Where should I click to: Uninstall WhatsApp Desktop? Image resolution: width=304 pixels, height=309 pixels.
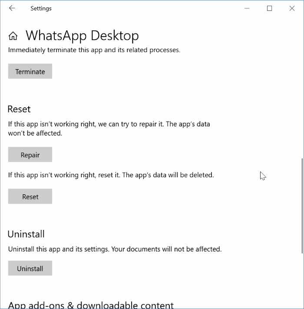[x=30, y=268]
